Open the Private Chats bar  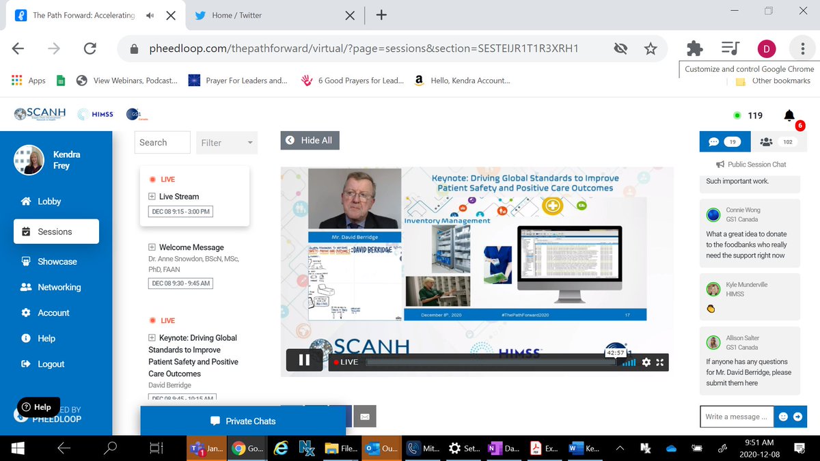point(243,421)
